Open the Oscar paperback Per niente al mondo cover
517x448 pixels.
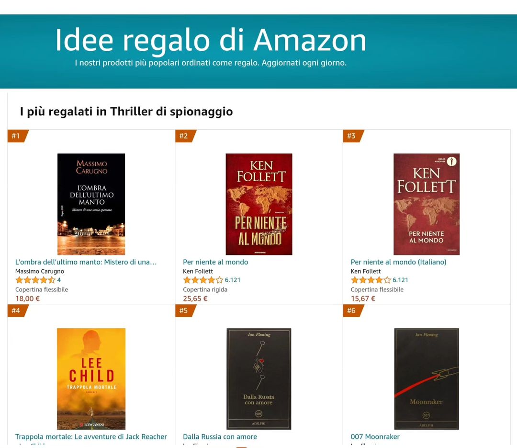(x=427, y=204)
